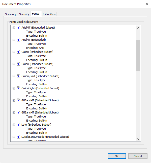Select 'Encoding: Built-in' under Lato
The image size is (151, 163).
click(x=37, y=133)
